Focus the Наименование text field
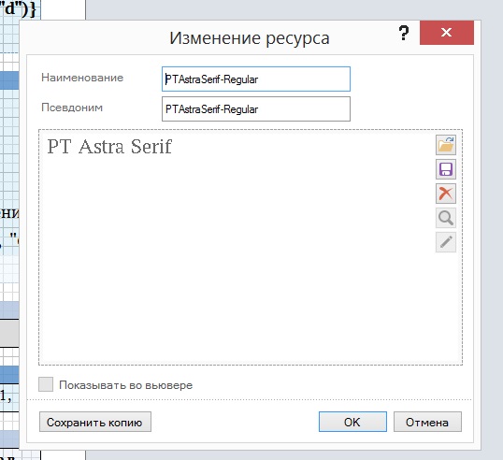This screenshot has width=503, height=460. tap(256, 79)
